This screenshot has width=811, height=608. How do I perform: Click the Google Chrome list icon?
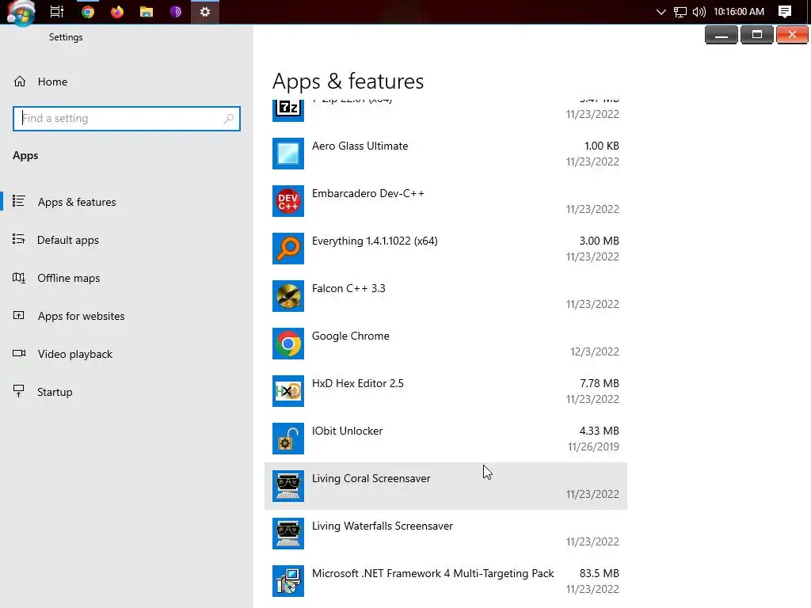(288, 344)
